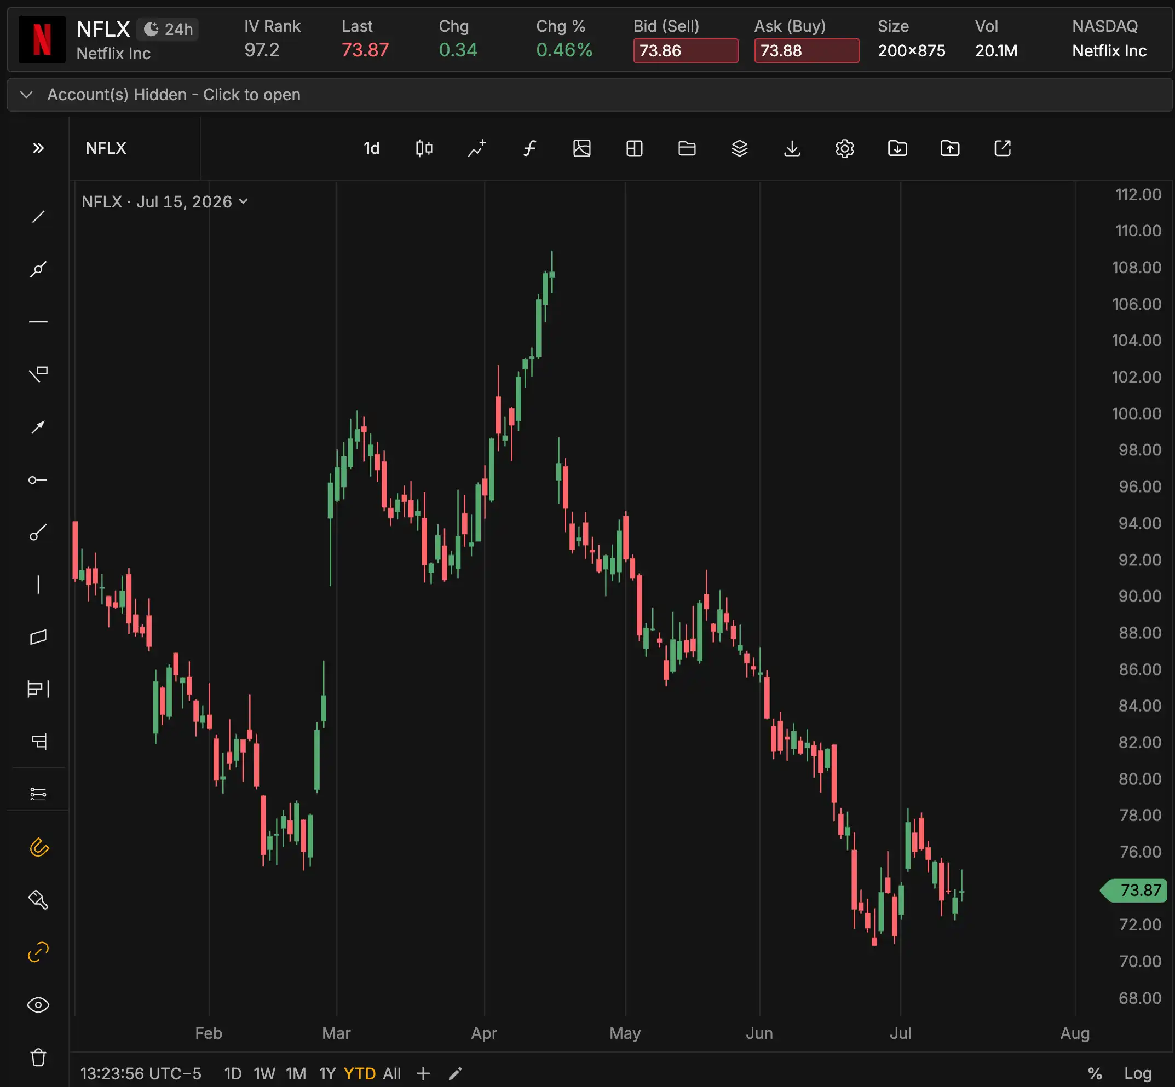Import chart configuration from folder
1175x1087 pixels.
coord(897,148)
